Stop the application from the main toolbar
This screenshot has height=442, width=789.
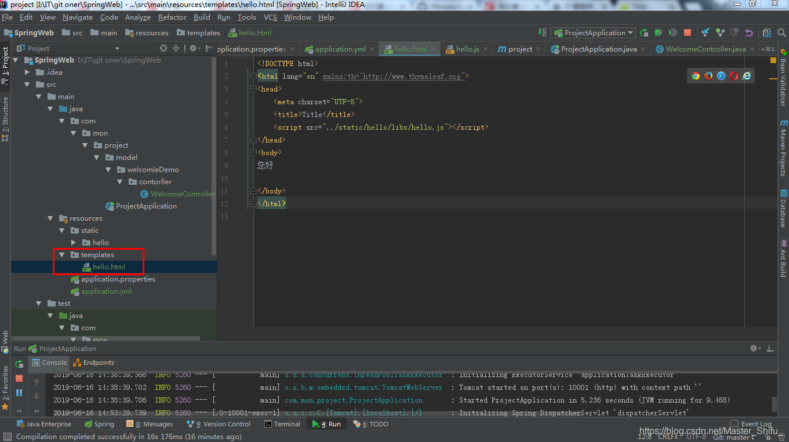click(x=688, y=33)
